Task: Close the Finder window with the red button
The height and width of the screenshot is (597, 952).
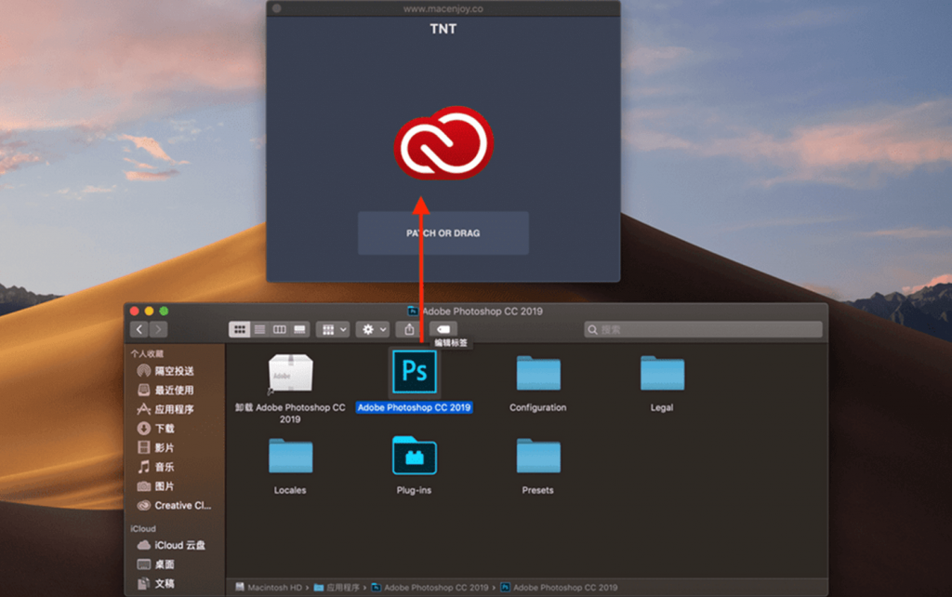Action: tap(134, 311)
